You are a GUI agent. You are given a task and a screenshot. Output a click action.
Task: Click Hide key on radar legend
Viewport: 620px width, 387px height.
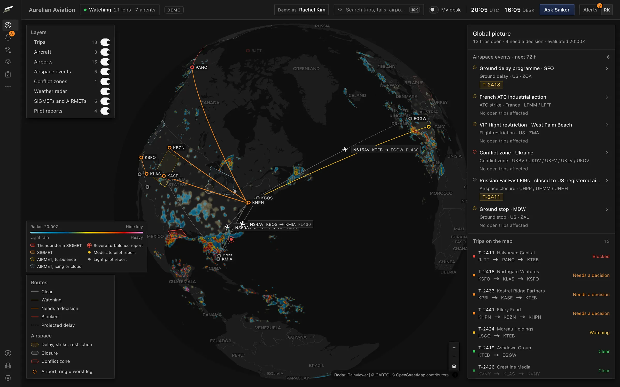click(x=134, y=227)
